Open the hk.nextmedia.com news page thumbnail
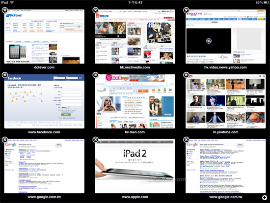The image size is (270, 203). tap(135, 36)
